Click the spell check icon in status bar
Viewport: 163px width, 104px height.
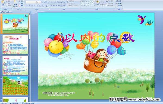click(x=22, y=103)
